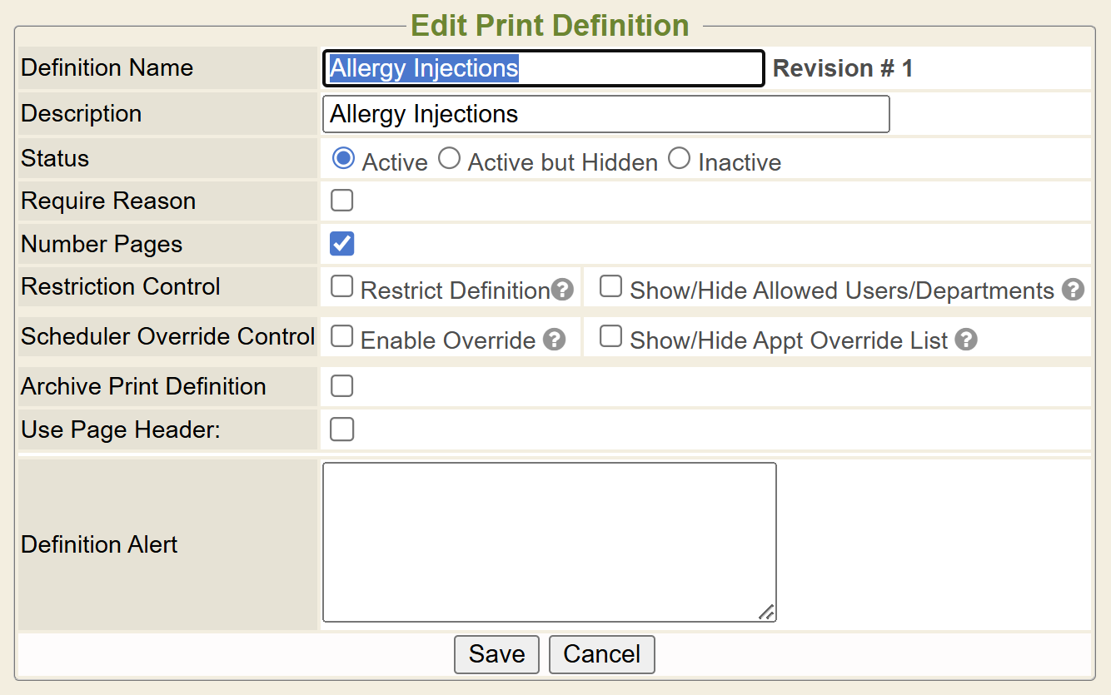
Task: Uncheck the Number Pages checkbox
Action: [x=341, y=244]
